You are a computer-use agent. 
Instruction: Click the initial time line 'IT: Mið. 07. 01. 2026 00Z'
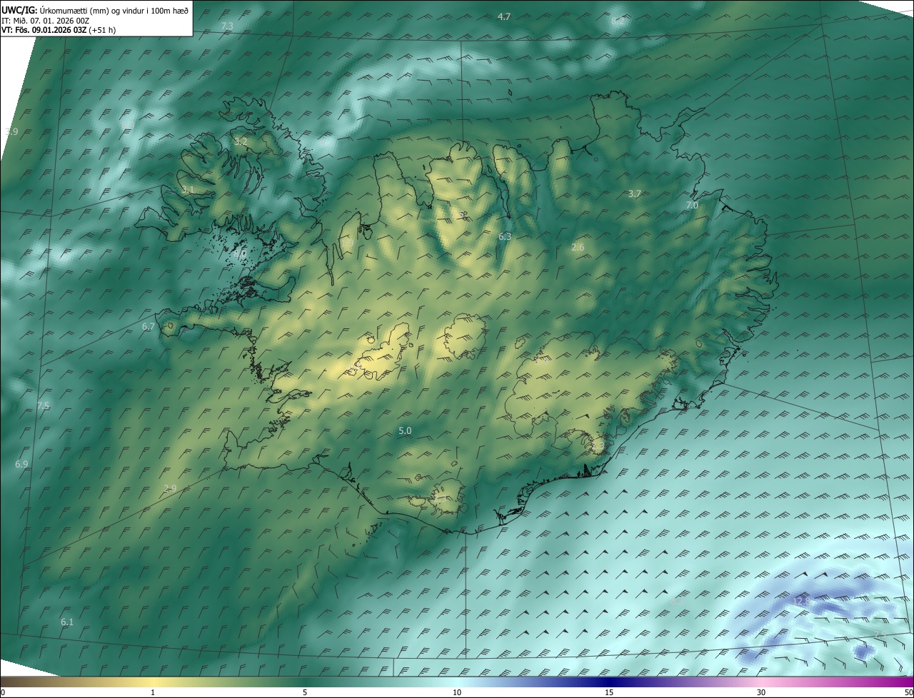[45, 21]
